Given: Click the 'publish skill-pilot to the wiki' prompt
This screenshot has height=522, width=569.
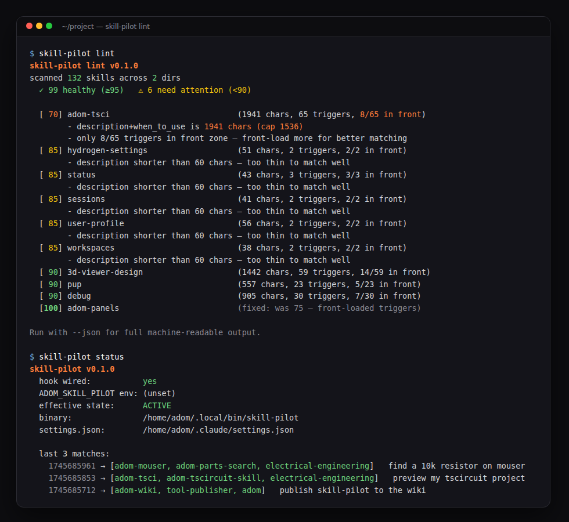Looking at the screenshot, I should pos(353,491).
